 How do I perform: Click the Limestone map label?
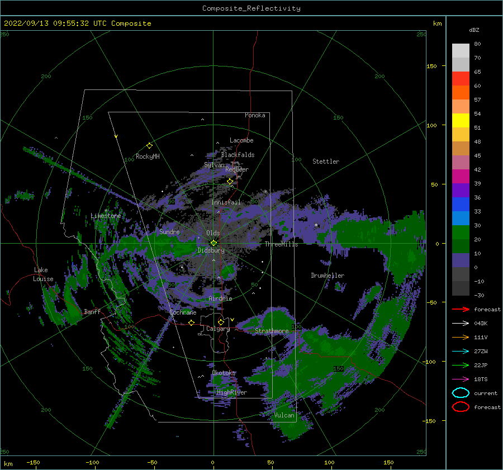pyautogui.click(x=106, y=216)
